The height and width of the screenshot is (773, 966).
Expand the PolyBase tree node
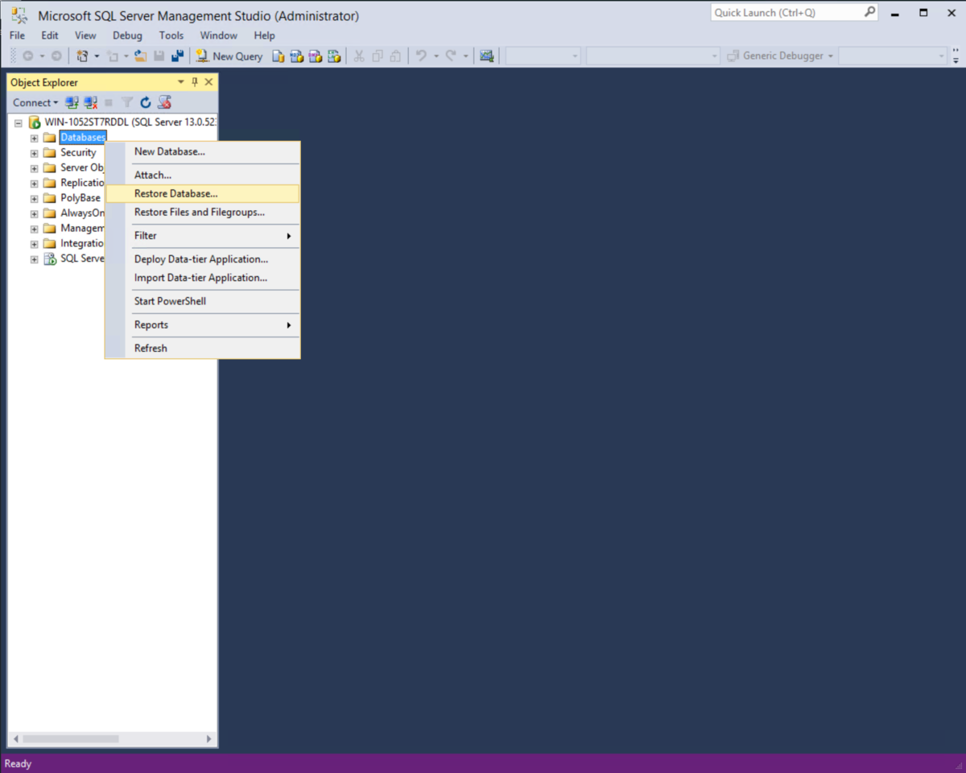pyautogui.click(x=34, y=199)
